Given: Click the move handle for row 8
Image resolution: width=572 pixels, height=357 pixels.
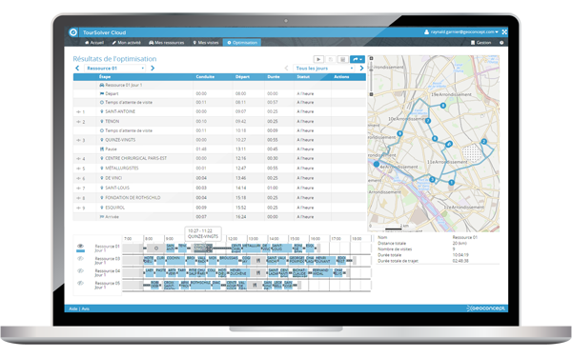Looking at the screenshot, I should click(x=78, y=198).
